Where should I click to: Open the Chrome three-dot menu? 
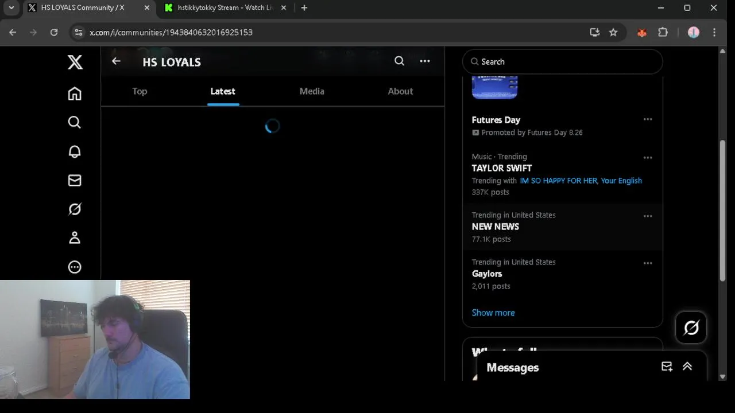(x=714, y=32)
